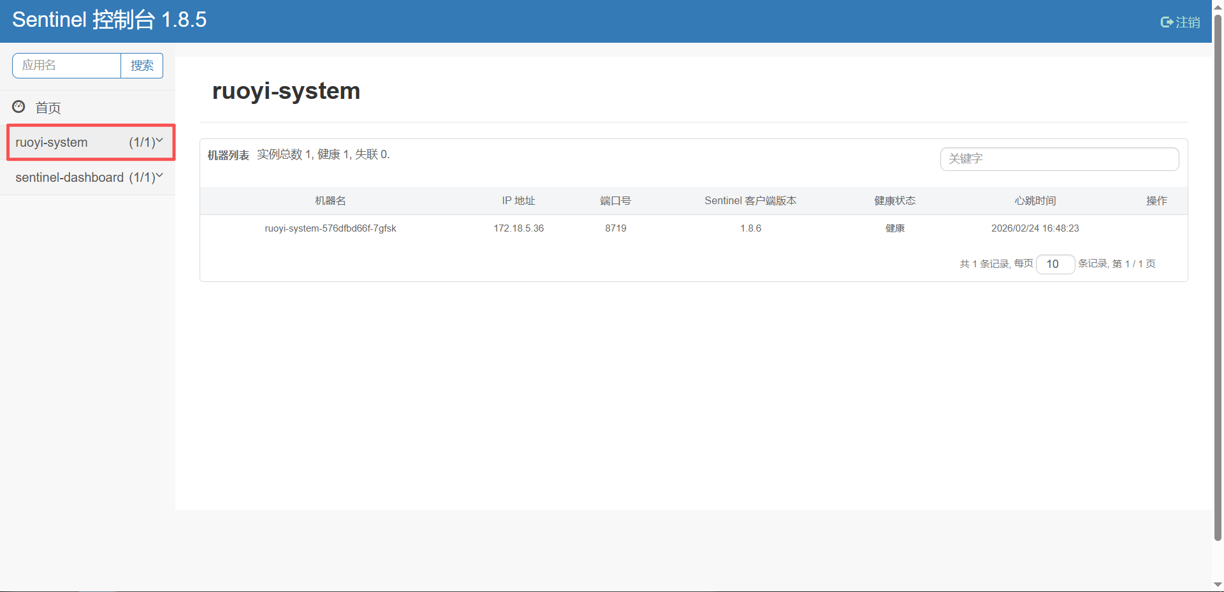Viewport: 1224px width, 592px height.
Task: Click the ruoyi-system page heading
Action: click(x=286, y=91)
